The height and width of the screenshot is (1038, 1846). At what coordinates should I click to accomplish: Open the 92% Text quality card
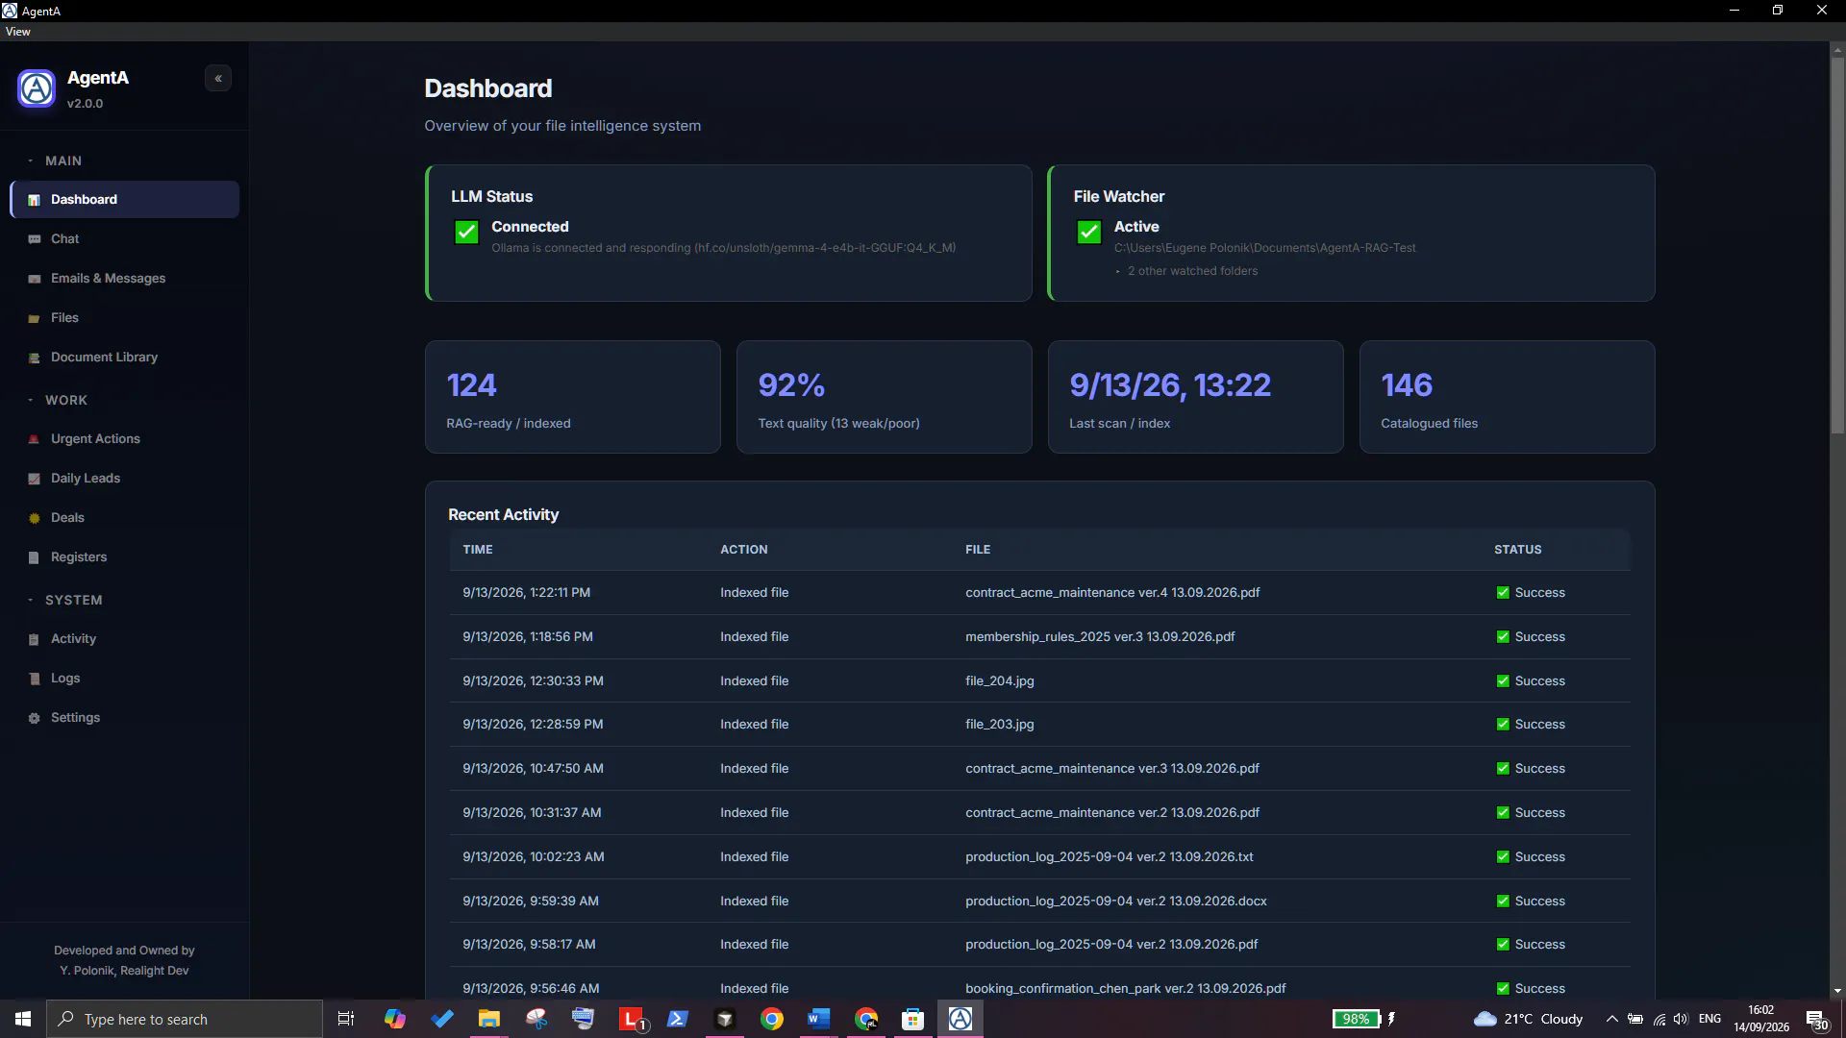tap(885, 397)
